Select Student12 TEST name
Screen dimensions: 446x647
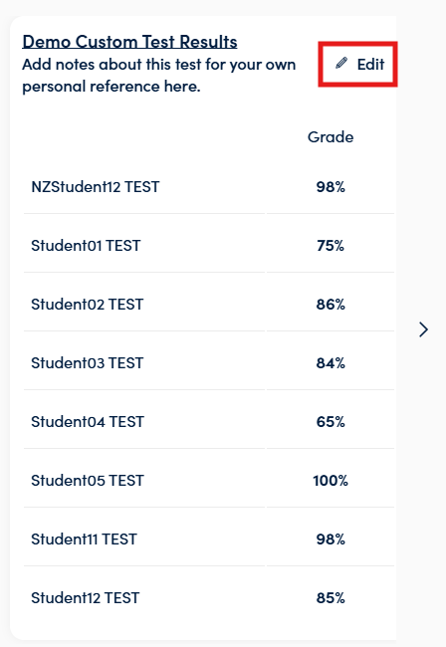click(86, 598)
